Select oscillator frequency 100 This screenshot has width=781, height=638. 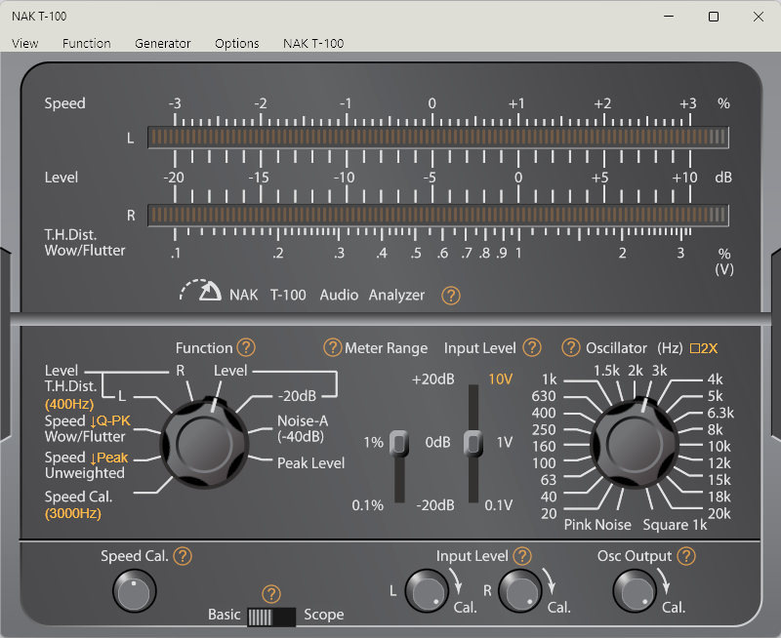[544, 463]
